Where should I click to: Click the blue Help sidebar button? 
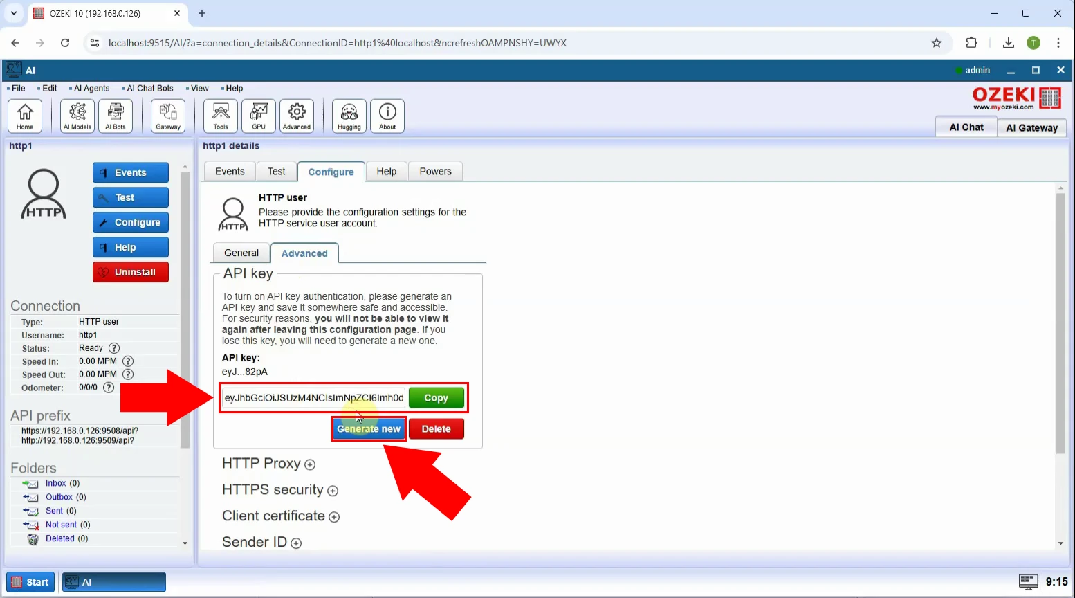pyautogui.click(x=131, y=248)
